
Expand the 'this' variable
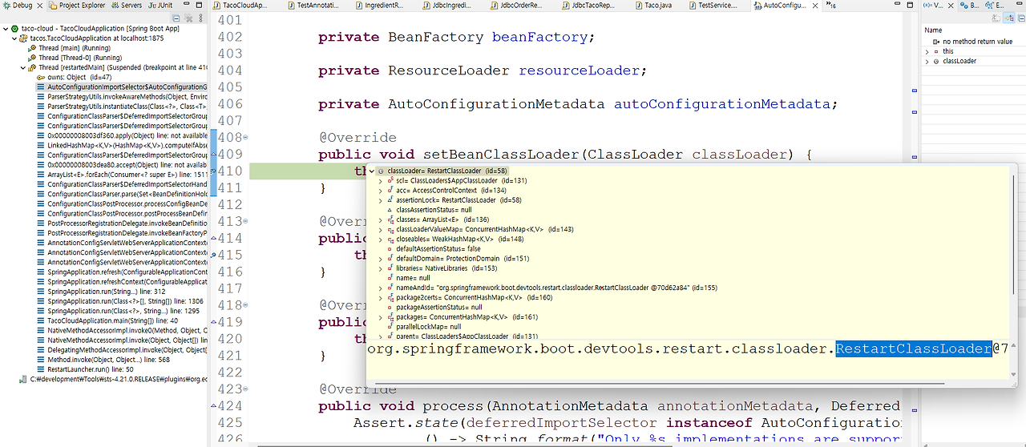point(927,51)
